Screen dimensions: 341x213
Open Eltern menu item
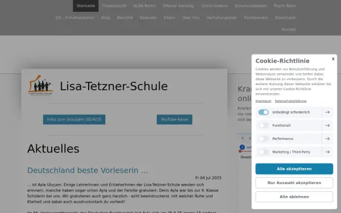169,18
